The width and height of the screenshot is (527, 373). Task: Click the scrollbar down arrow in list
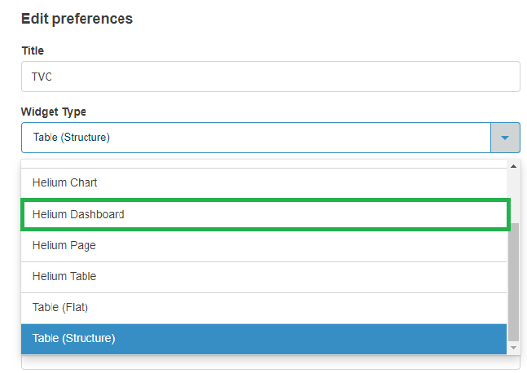point(513,348)
